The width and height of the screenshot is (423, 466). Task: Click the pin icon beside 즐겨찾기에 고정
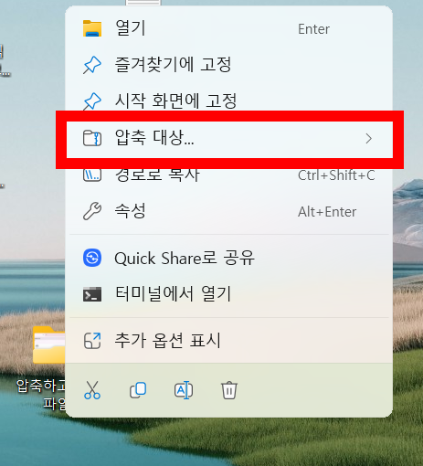92,65
